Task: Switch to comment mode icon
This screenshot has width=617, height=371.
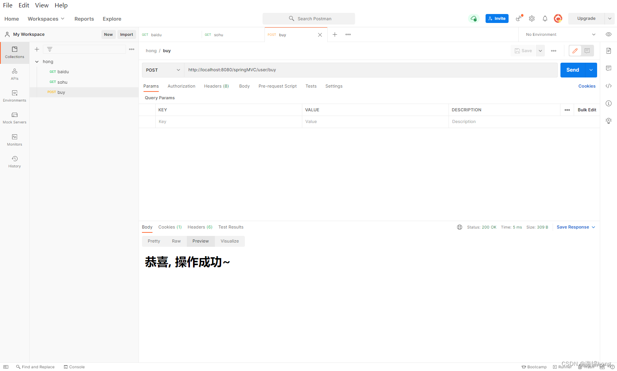Action: (587, 51)
